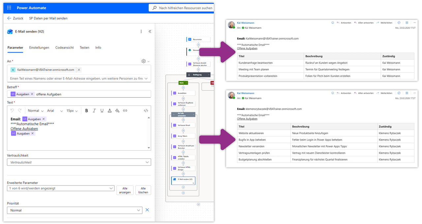Click Allen antworten in the klemensrybaczek email
This screenshot has width=422, height=224.
coord(364,93)
